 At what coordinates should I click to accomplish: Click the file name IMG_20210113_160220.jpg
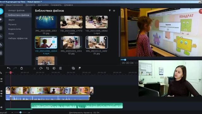pos(97,52)
